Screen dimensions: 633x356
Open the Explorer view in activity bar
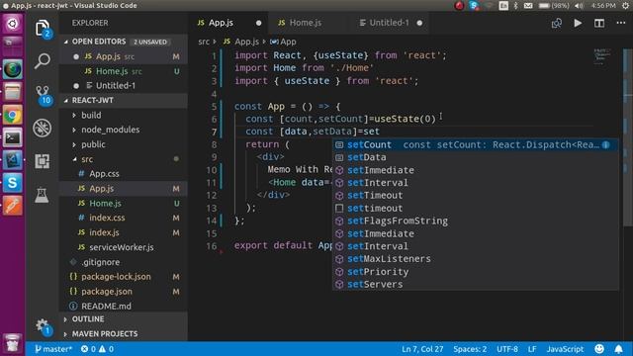42,29
